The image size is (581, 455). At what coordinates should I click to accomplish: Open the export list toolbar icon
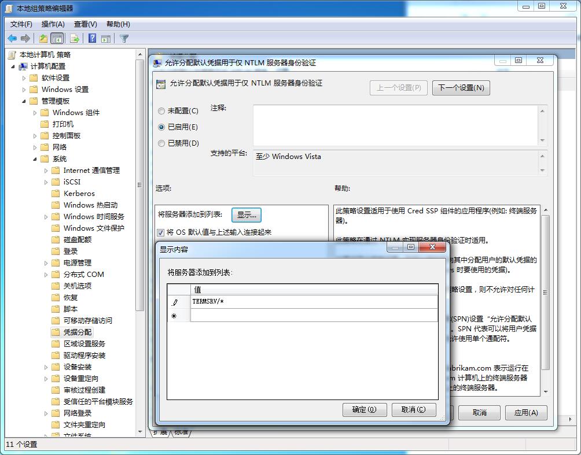(75, 38)
